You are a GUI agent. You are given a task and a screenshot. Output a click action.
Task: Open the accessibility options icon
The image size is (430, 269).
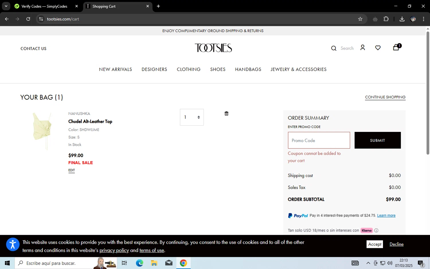pos(13,244)
